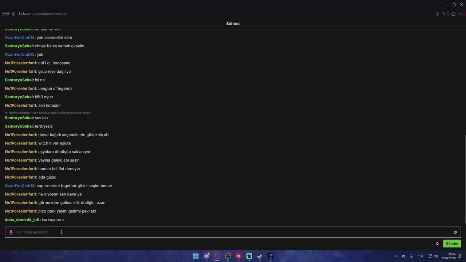The height and width of the screenshot is (262, 466).
Task: Open the ad blocker shield icon
Action: pos(437,14)
